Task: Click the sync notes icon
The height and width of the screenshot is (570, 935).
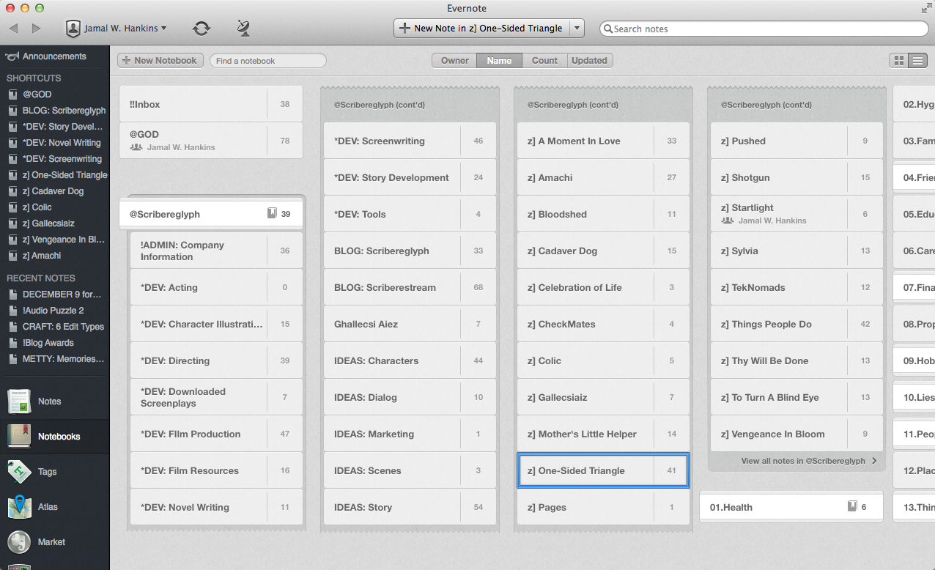Action: 202,29
